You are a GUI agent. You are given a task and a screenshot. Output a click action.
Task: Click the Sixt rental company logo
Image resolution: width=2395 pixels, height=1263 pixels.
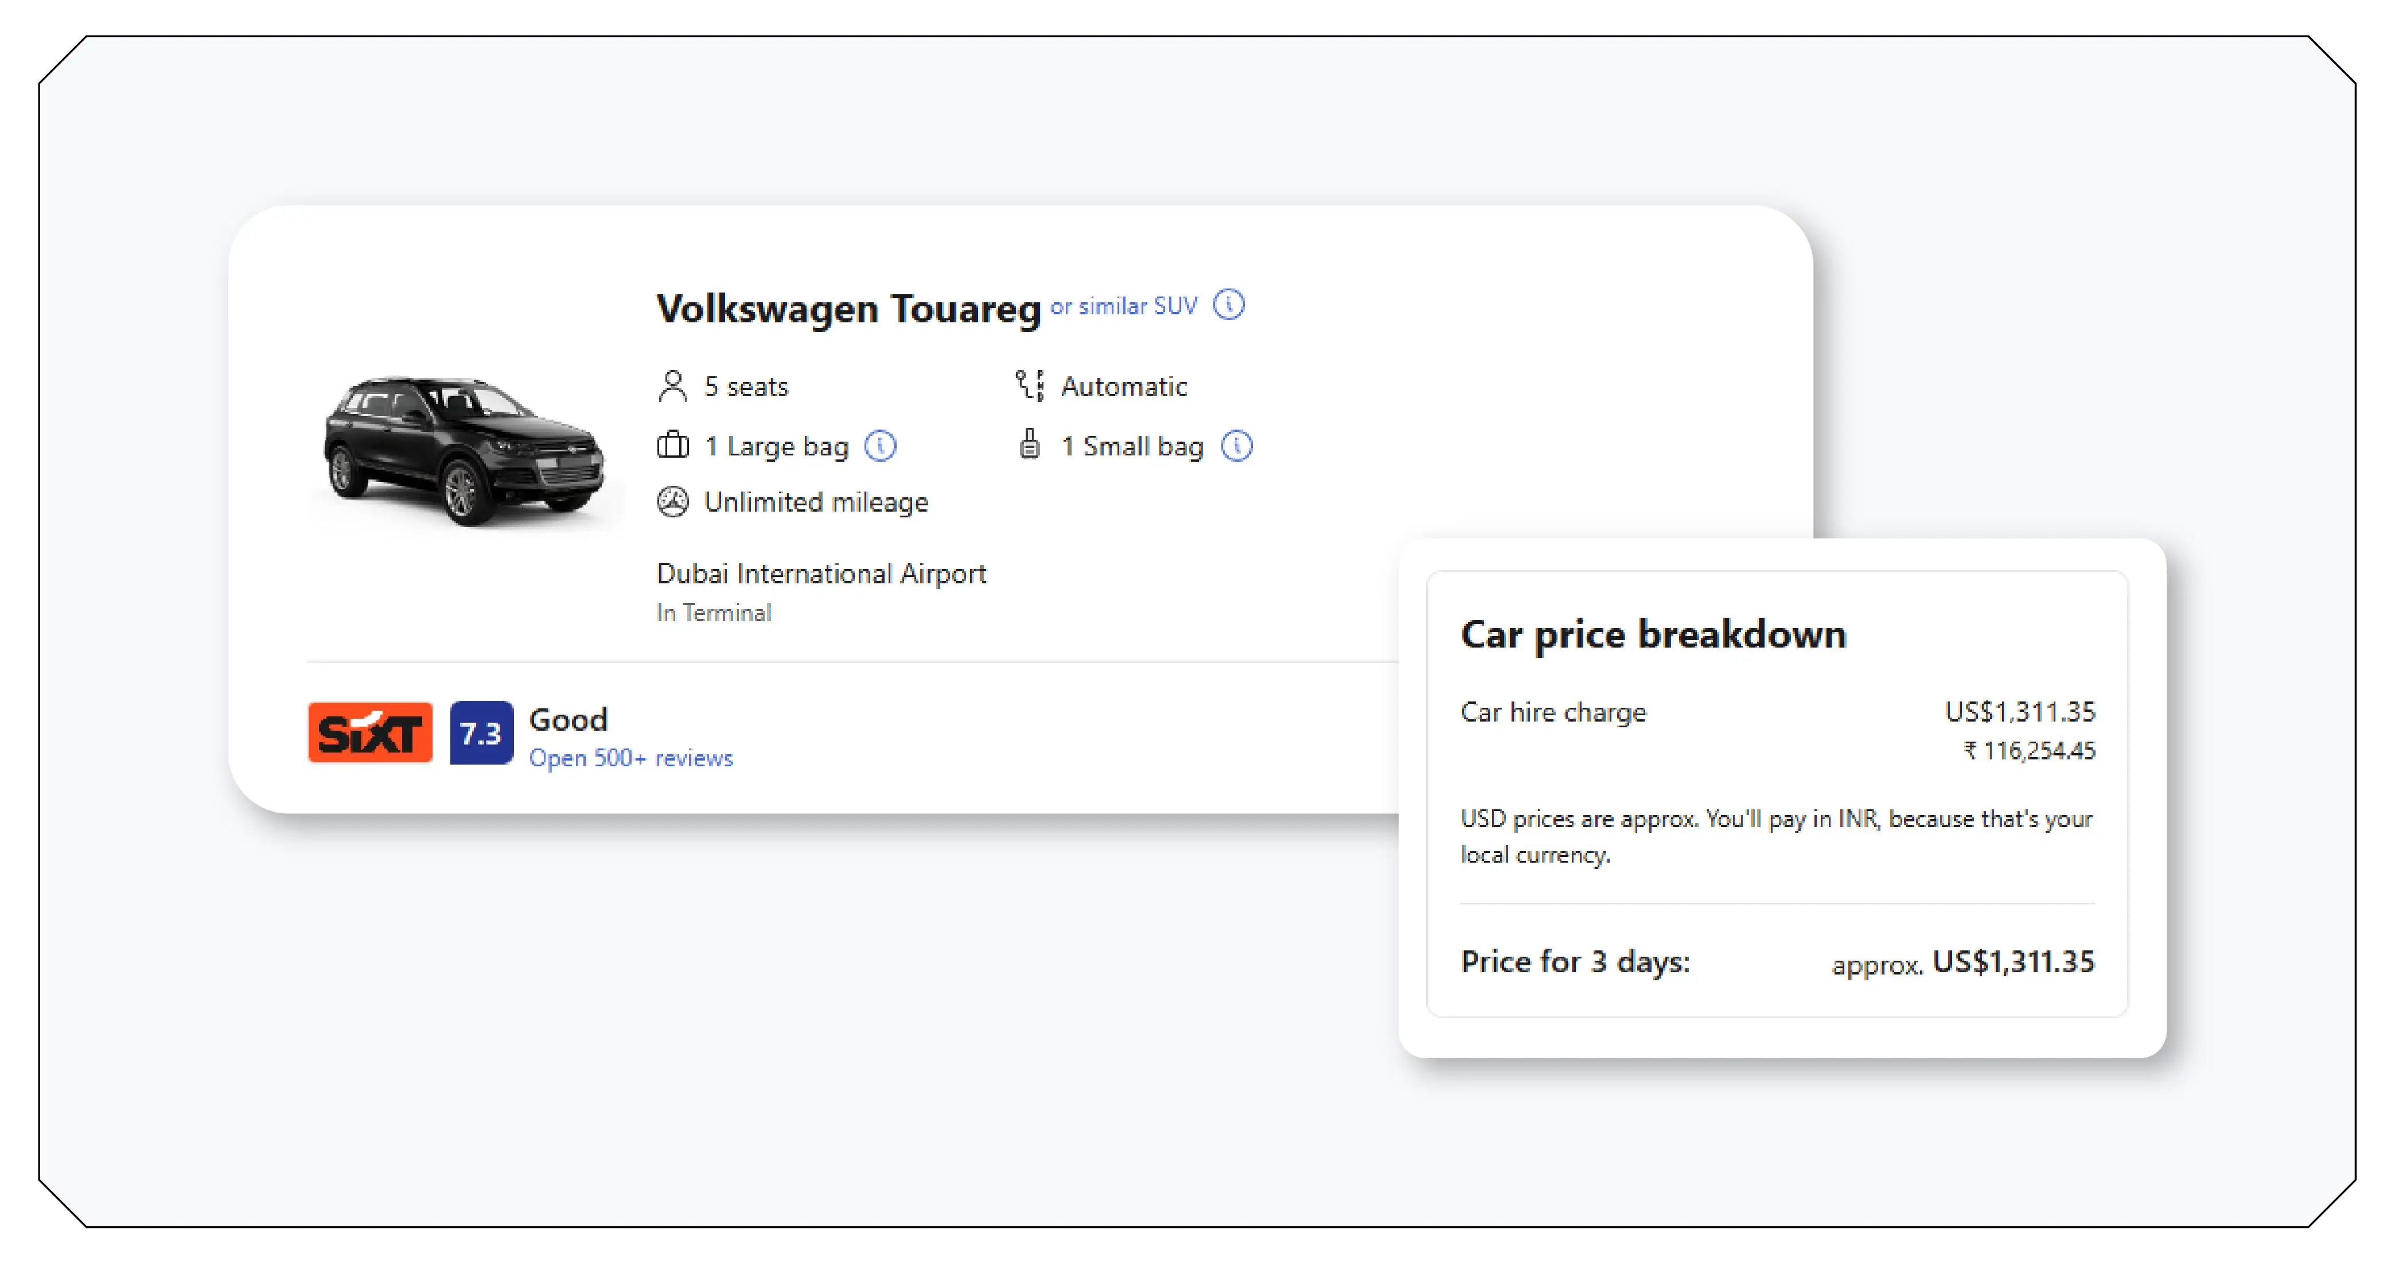click(368, 732)
